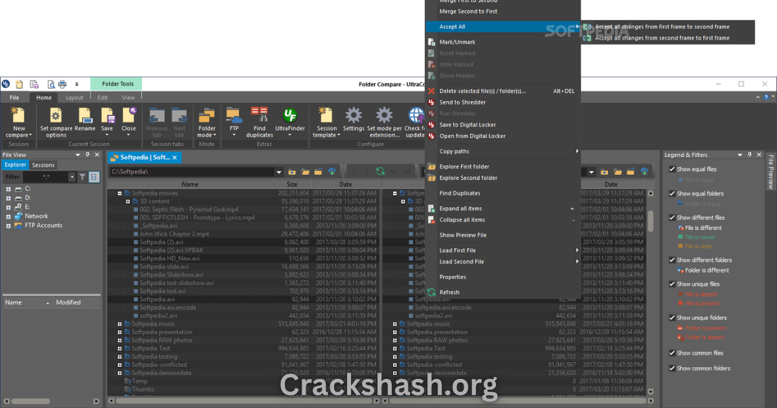The image size is (777, 408).
Task: Expand the C: drive tree node
Action: 8,189
